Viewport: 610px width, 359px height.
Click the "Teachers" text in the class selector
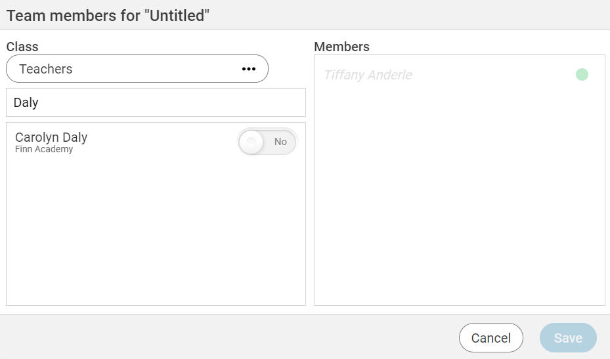46,69
